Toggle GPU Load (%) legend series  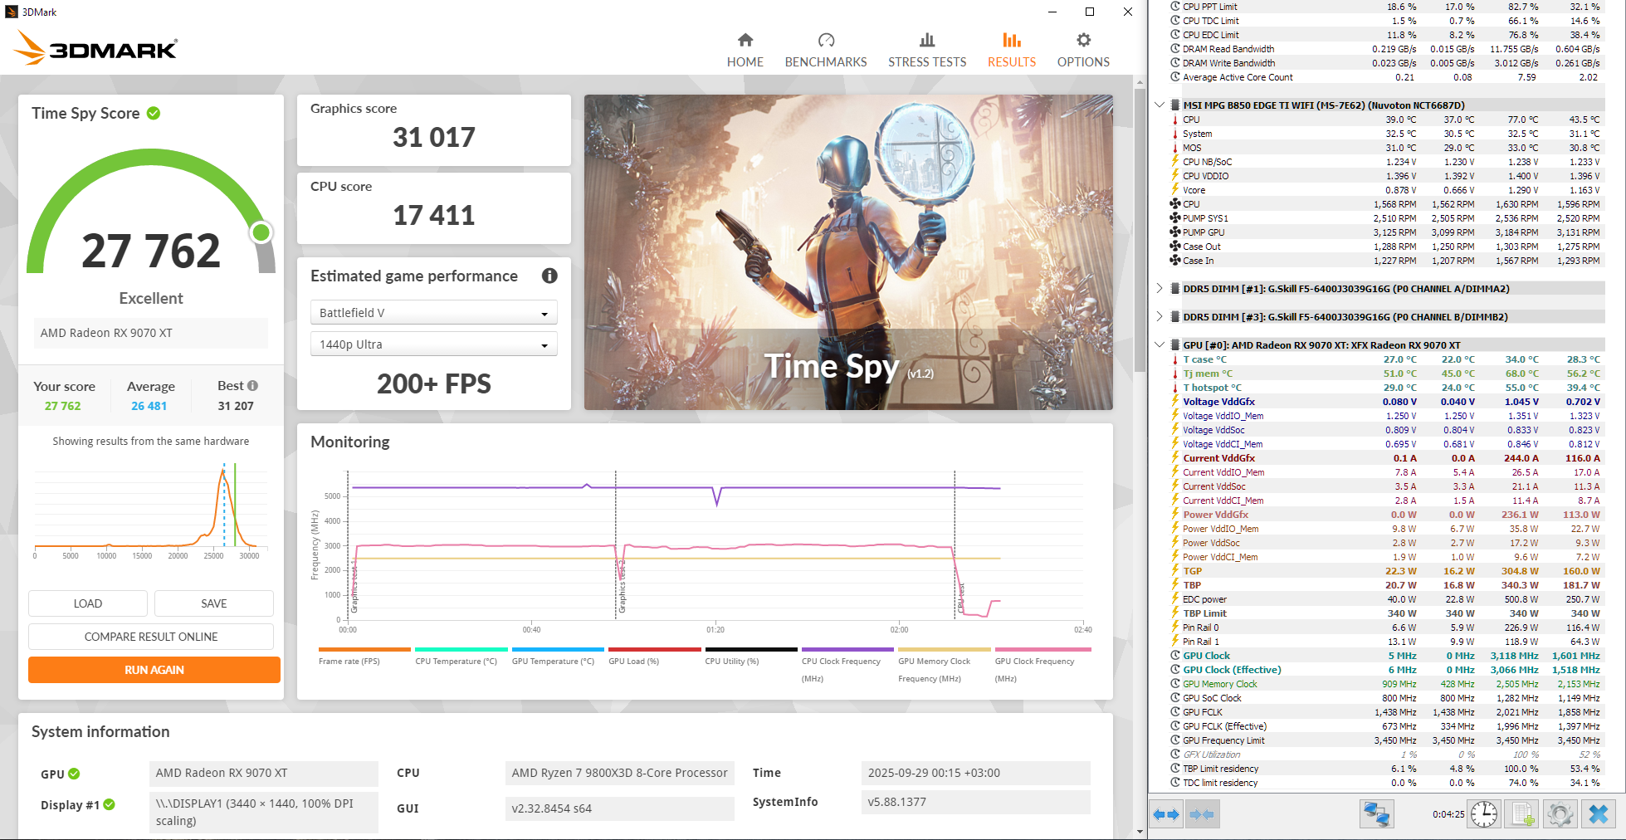pyautogui.click(x=655, y=656)
